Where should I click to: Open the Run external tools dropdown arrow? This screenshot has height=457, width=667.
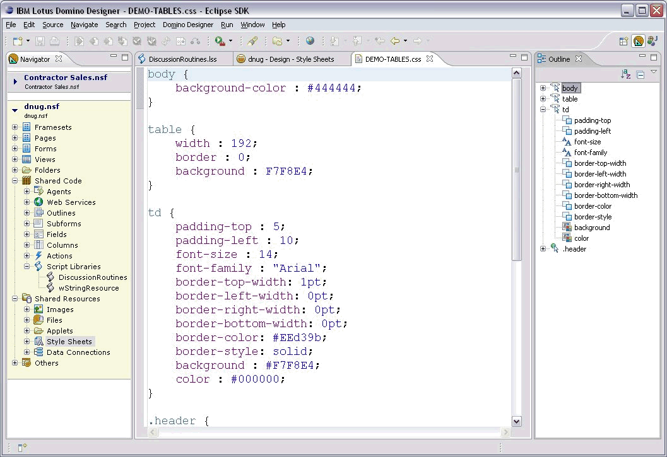pyautogui.click(x=230, y=41)
